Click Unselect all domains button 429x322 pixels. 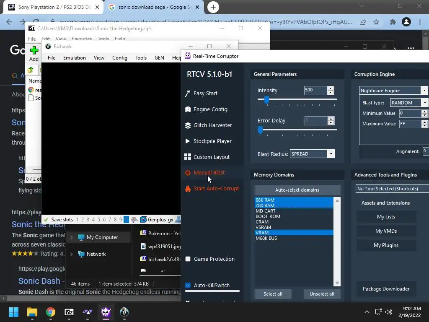tap(322, 294)
